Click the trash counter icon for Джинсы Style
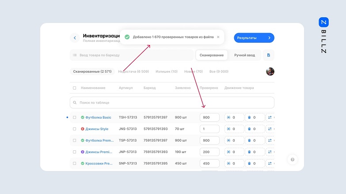The height and width of the screenshot is (194, 346). [249, 129]
